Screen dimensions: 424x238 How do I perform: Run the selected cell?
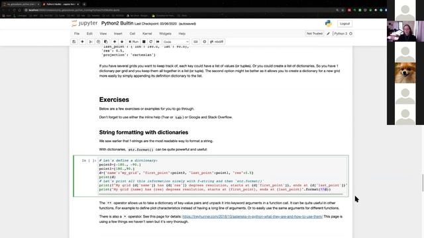[134, 42]
